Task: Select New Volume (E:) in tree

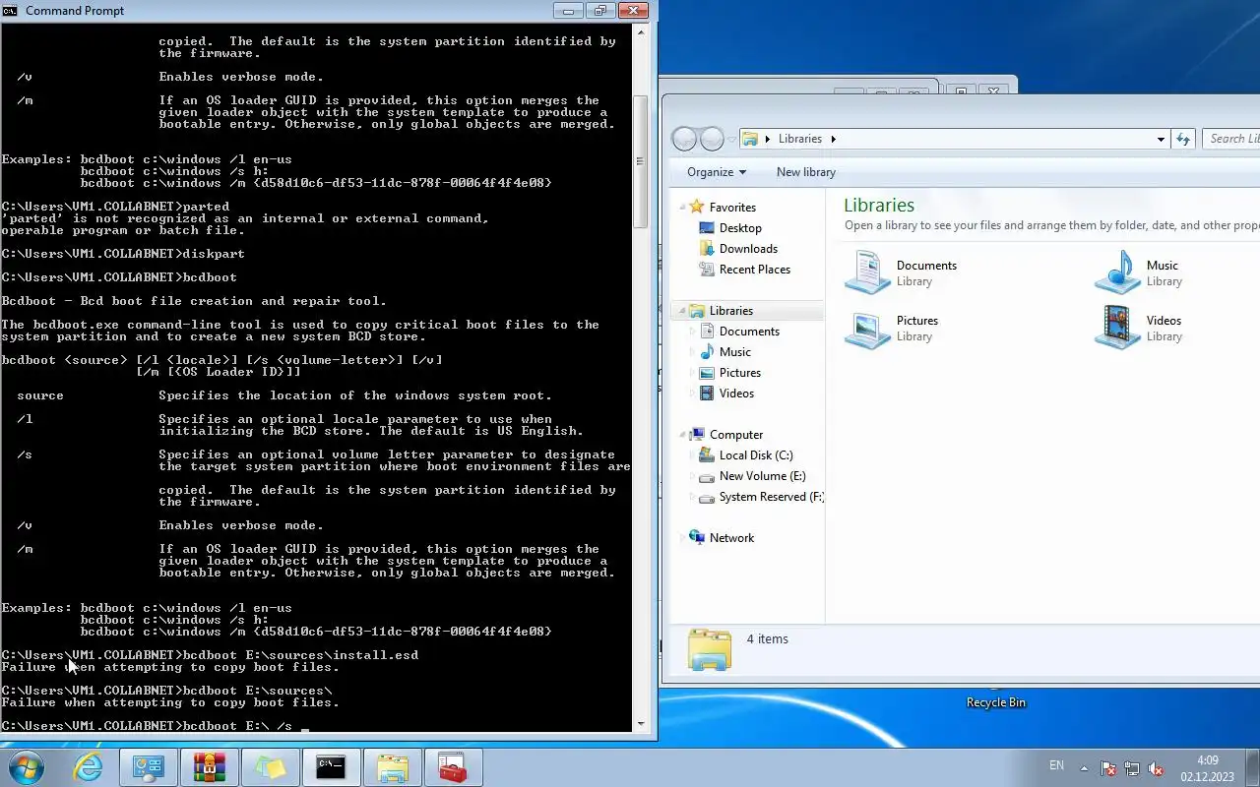Action: [762, 476]
